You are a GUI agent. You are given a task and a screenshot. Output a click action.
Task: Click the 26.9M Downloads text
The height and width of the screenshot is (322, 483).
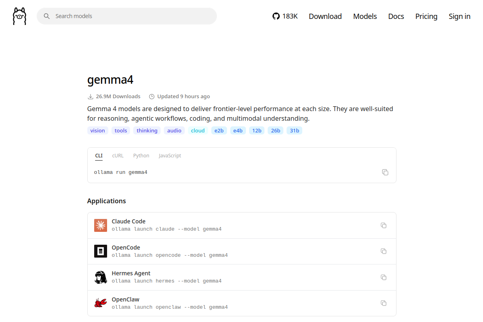(x=118, y=97)
